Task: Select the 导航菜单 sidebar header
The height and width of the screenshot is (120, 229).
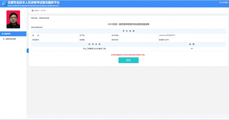Action: point(7,34)
